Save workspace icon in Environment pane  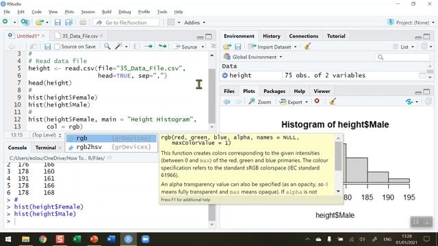237,47
